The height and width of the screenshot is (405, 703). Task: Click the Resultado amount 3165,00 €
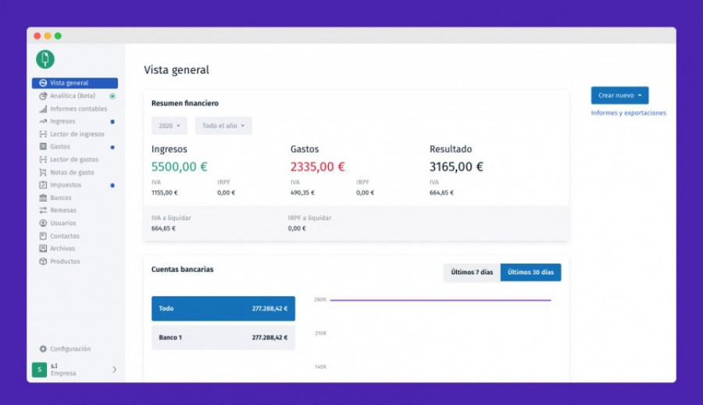[x=456, y=167]
